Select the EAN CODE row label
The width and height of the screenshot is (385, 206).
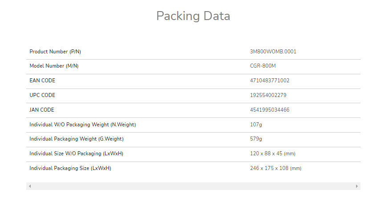[42, 81]
